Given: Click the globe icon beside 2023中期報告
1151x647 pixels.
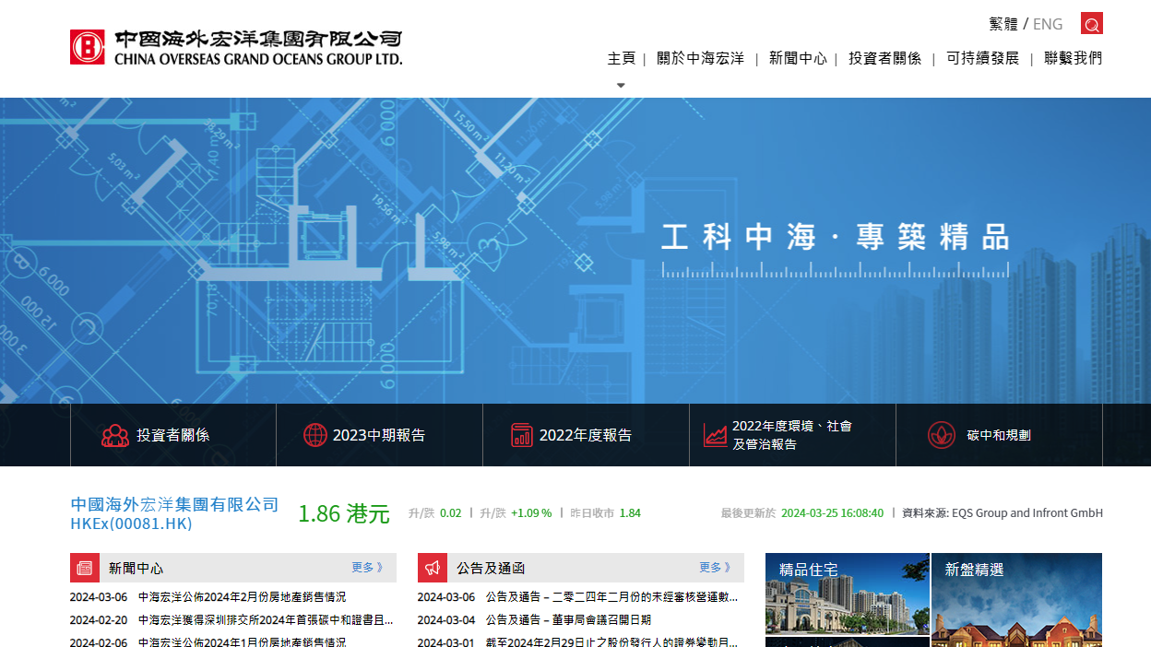Looking at the screenshot, I should click(x=316, y=434).
